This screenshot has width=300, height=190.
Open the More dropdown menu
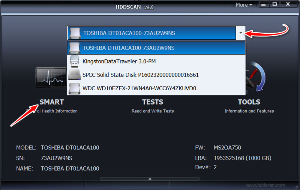tap(244, 5)
